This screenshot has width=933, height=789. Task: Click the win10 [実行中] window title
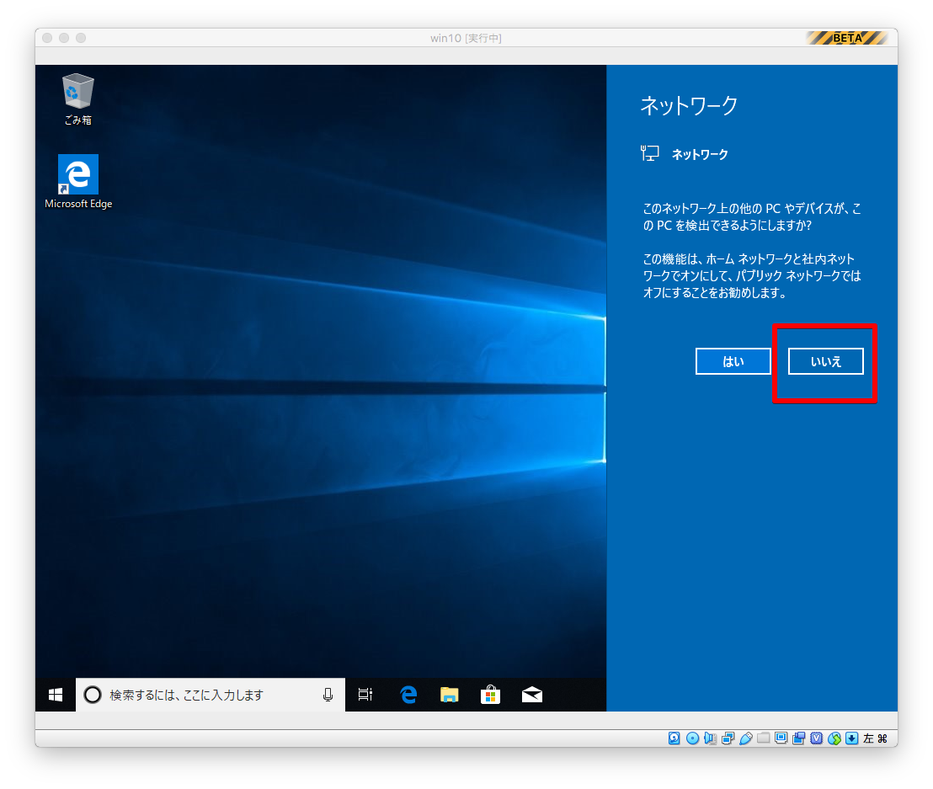tap(466, 38)
